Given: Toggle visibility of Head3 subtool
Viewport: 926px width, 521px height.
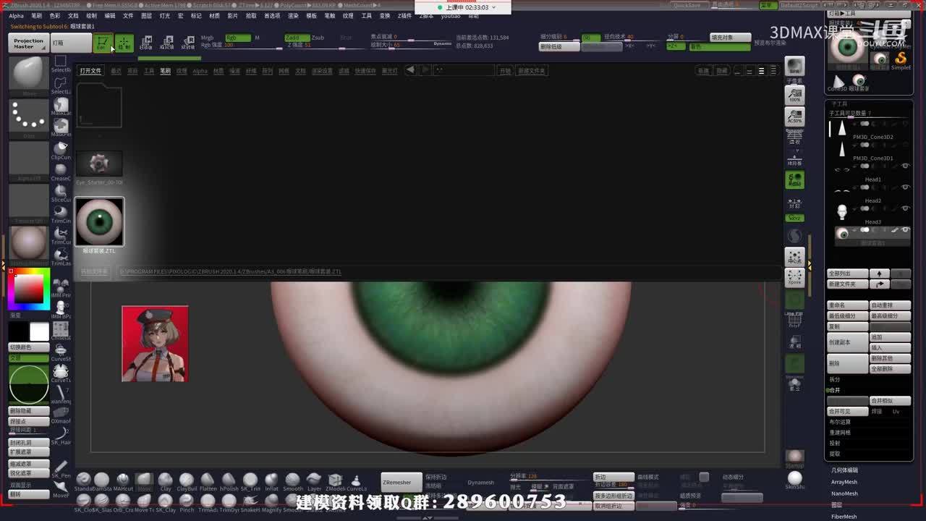Looking at the screenshot, I should [x=905, y=209].
